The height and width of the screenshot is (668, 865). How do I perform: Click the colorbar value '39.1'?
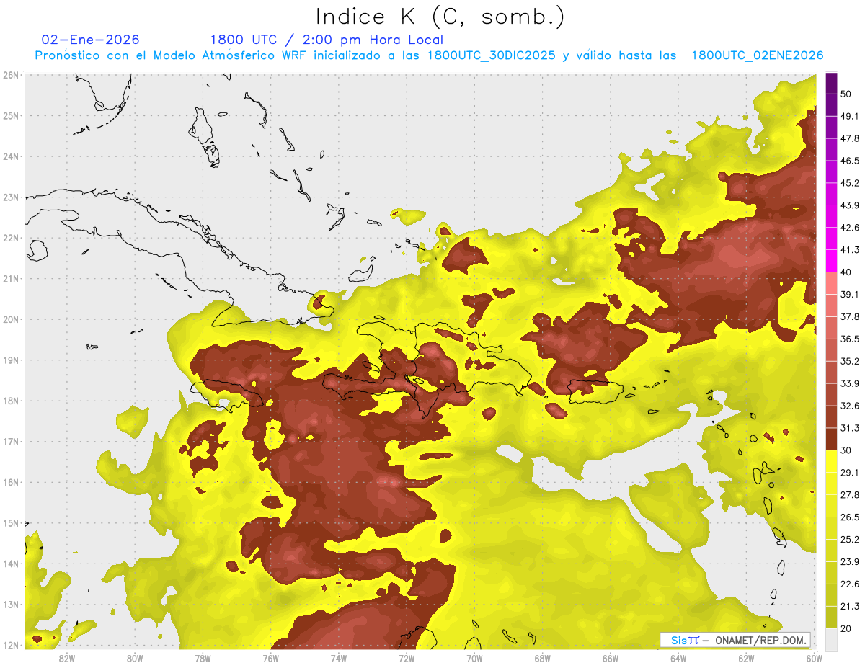pyautogui.click(x=849, y=294)
